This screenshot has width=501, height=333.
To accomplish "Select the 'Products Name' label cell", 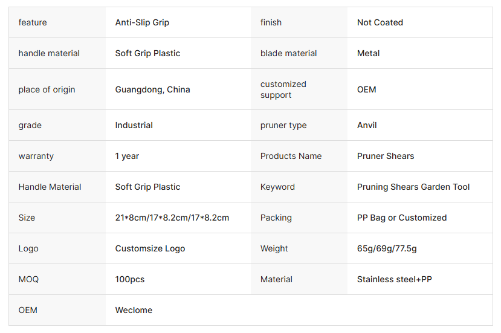I will click(291, 156).
